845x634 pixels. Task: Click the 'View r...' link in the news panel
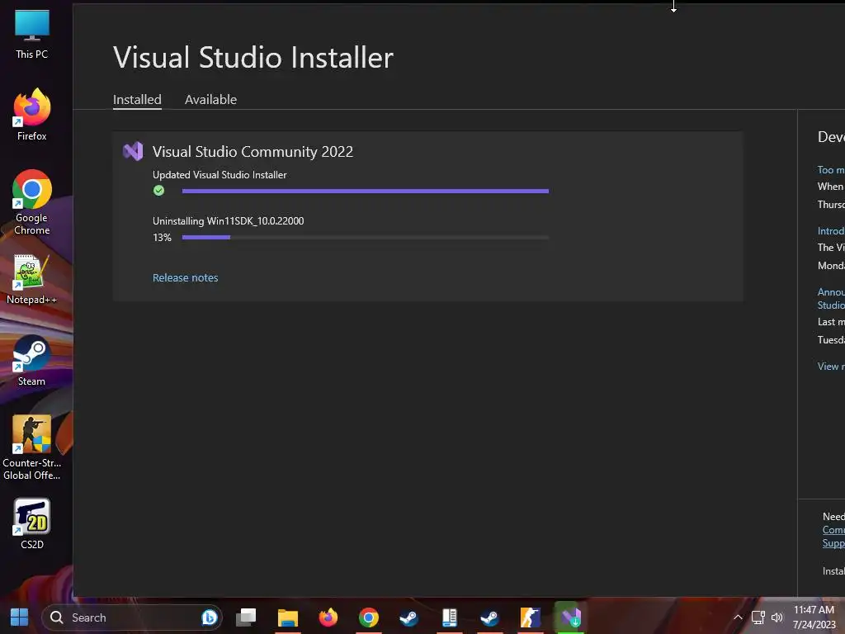click(x=831, y=366)
